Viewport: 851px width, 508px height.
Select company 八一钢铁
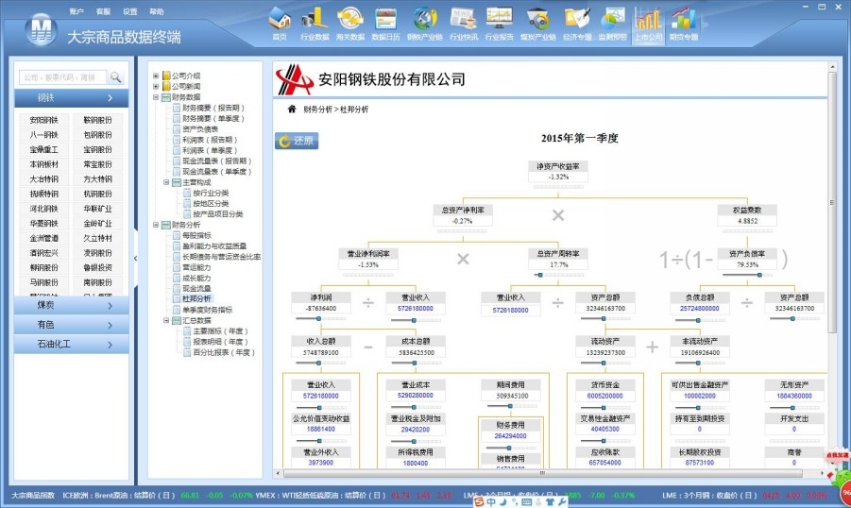pos(44,135)
